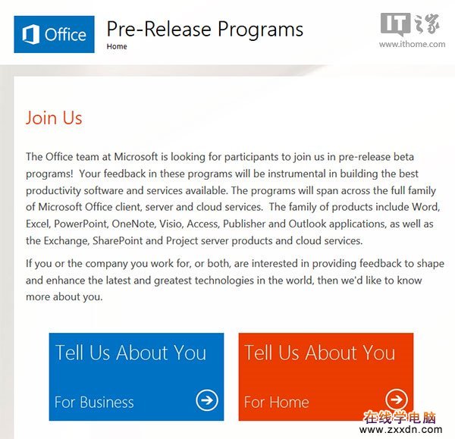
Task: Click the empty middle of the blue tile
Action: 136,377
